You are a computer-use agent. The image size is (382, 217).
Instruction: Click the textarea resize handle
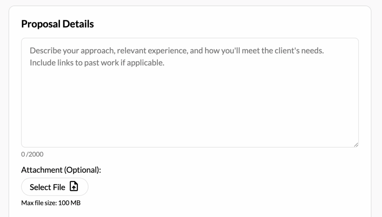click(356, 145)
